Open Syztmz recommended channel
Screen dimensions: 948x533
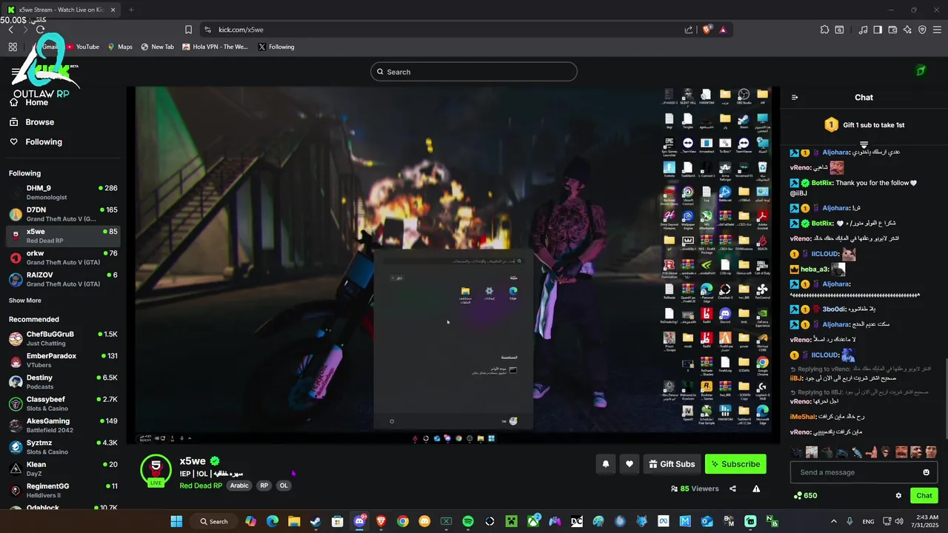63,447
